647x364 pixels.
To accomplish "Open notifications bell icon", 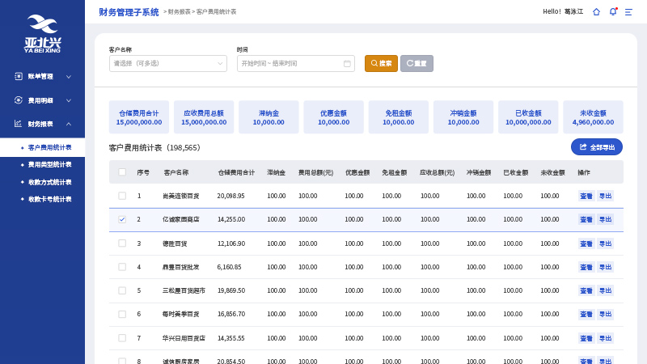I will [613, 12].
